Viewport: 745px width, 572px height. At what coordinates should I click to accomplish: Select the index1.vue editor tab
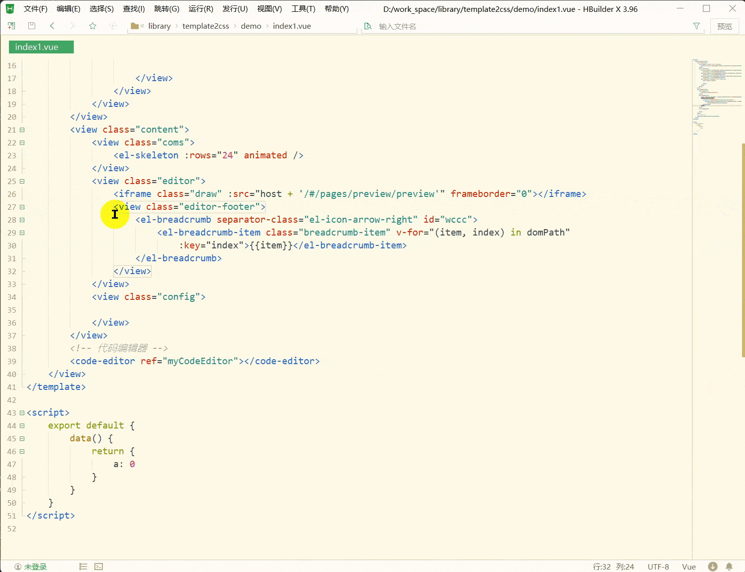pyautogui.click(x=41, y=47)
